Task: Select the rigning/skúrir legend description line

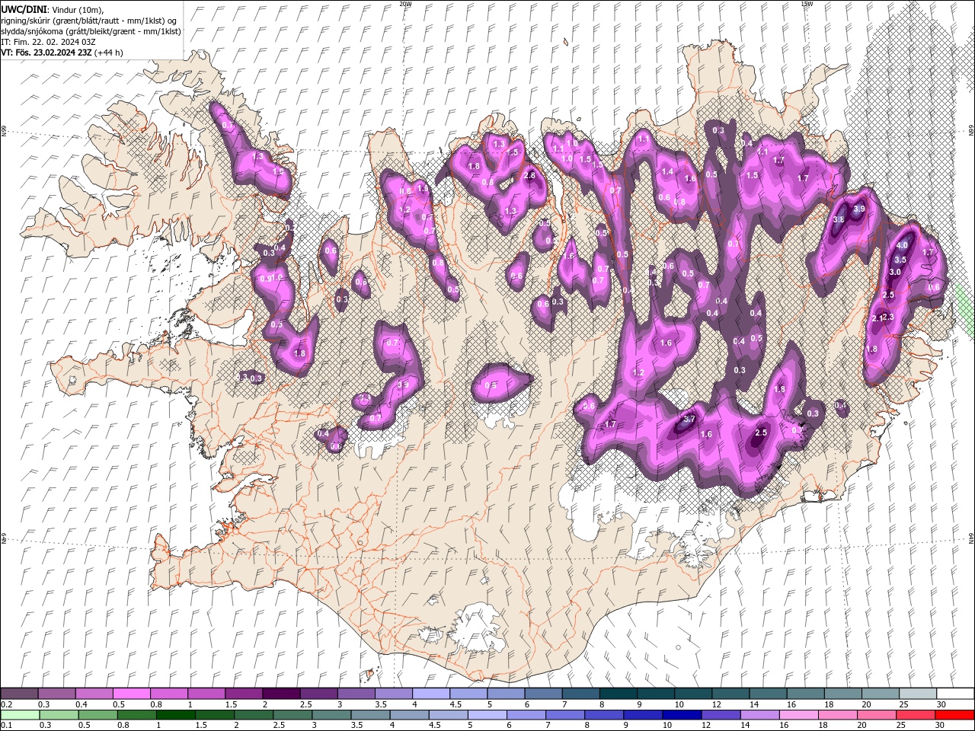Action: [90, 20]
